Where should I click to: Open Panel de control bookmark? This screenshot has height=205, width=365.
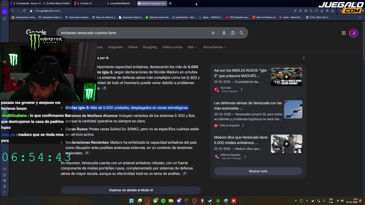[x=157, y=17]
